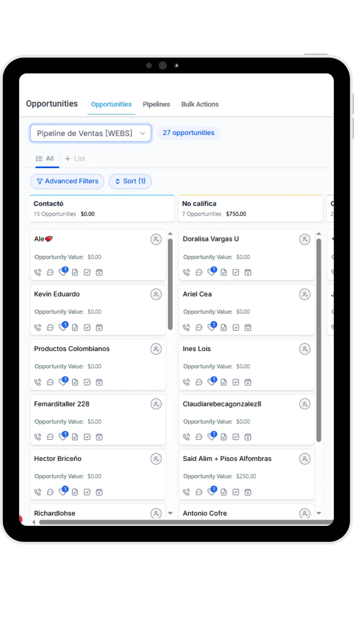Open the chat message icon on Kevin Eduardo card
The width and height of the screenshot is (354, 630).
[x=50, y=327]
